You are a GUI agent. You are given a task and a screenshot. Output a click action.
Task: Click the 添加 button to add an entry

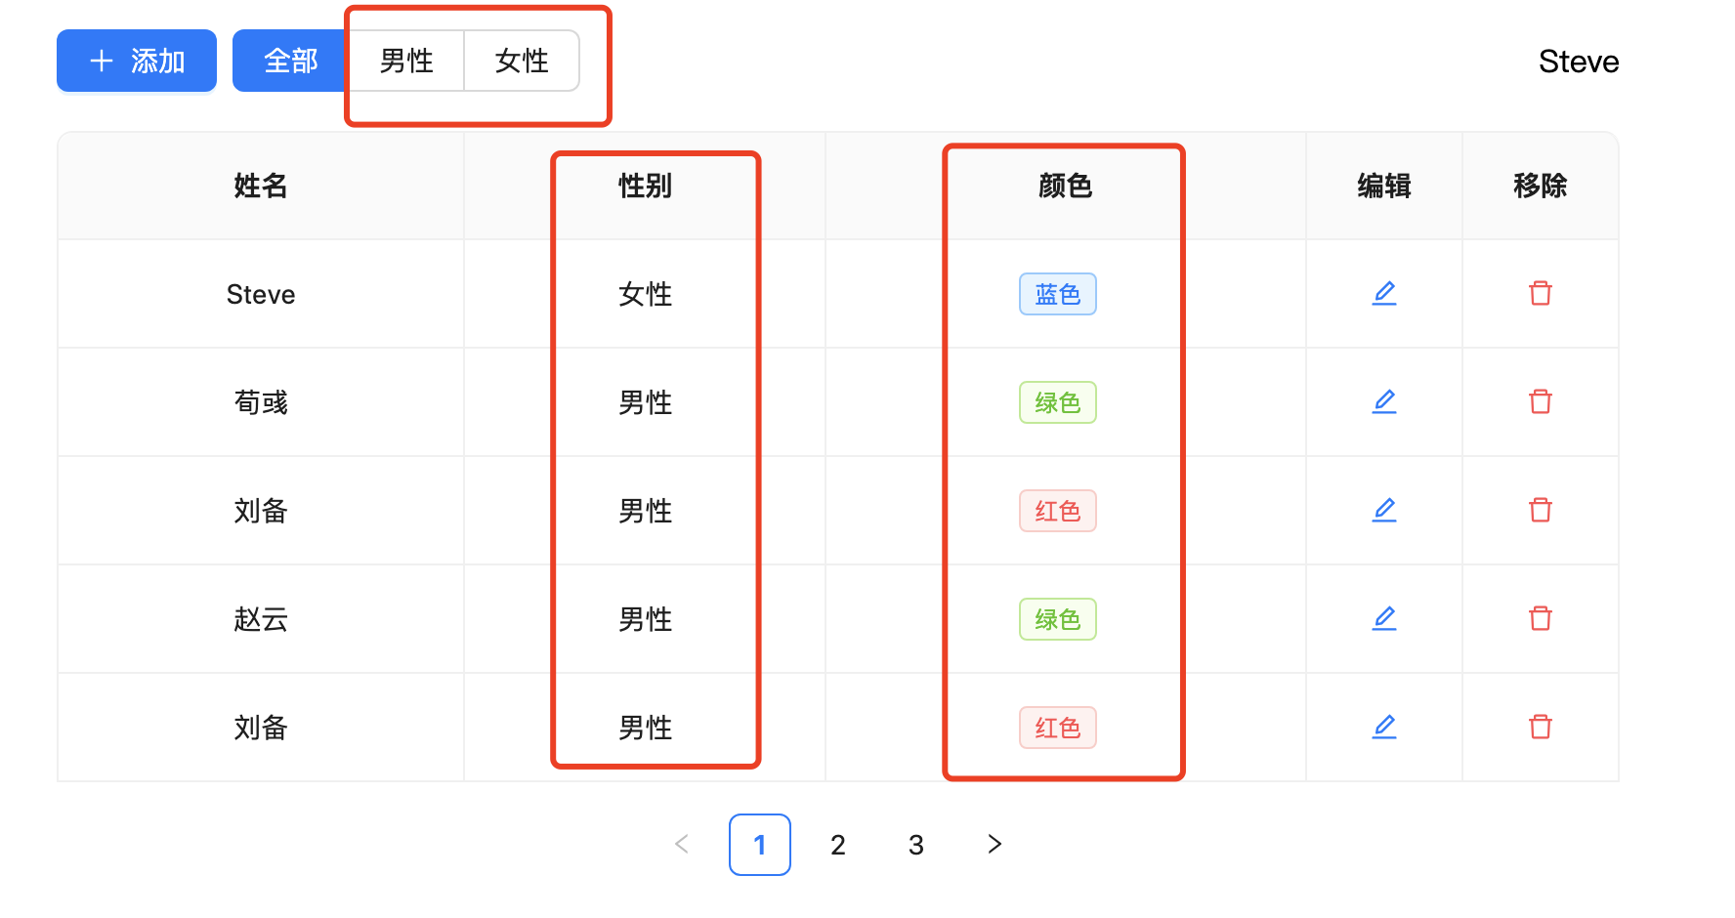click(136, 61)
